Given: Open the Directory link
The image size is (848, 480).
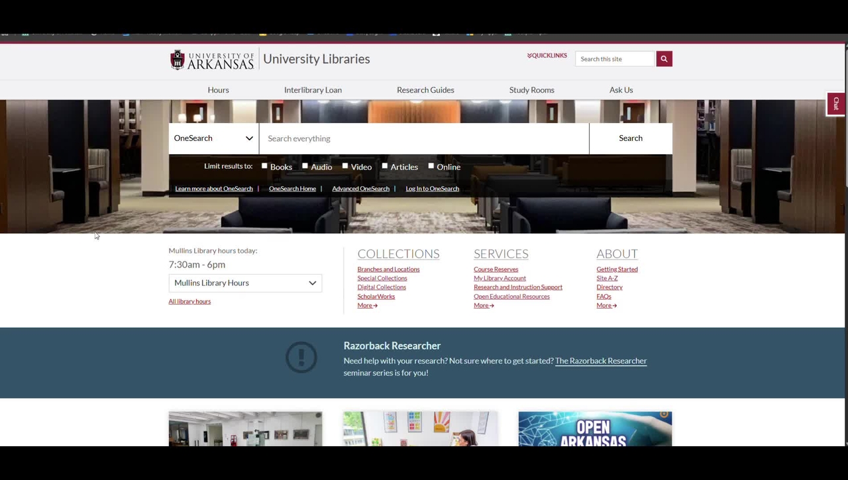Looking at the screenshot, I should tap(609, 287).
